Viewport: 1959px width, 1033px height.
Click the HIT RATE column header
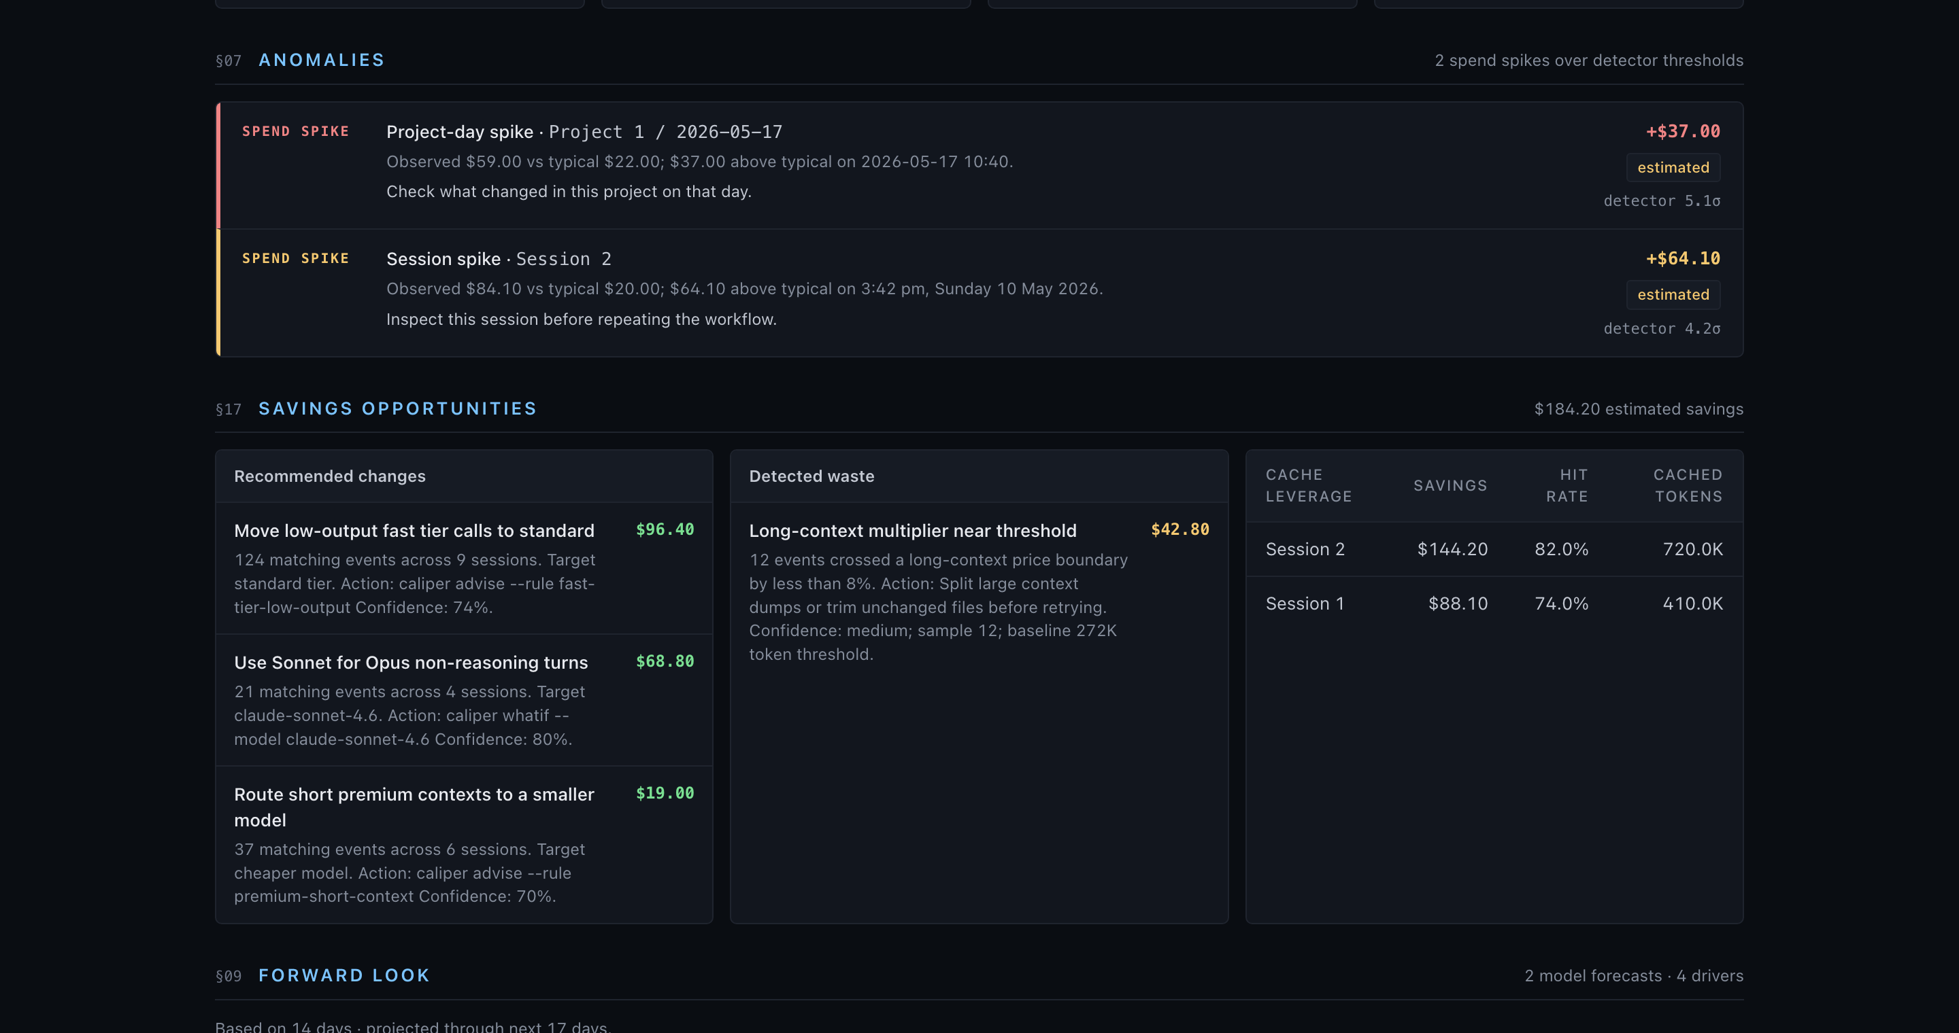pos(1567,485)
